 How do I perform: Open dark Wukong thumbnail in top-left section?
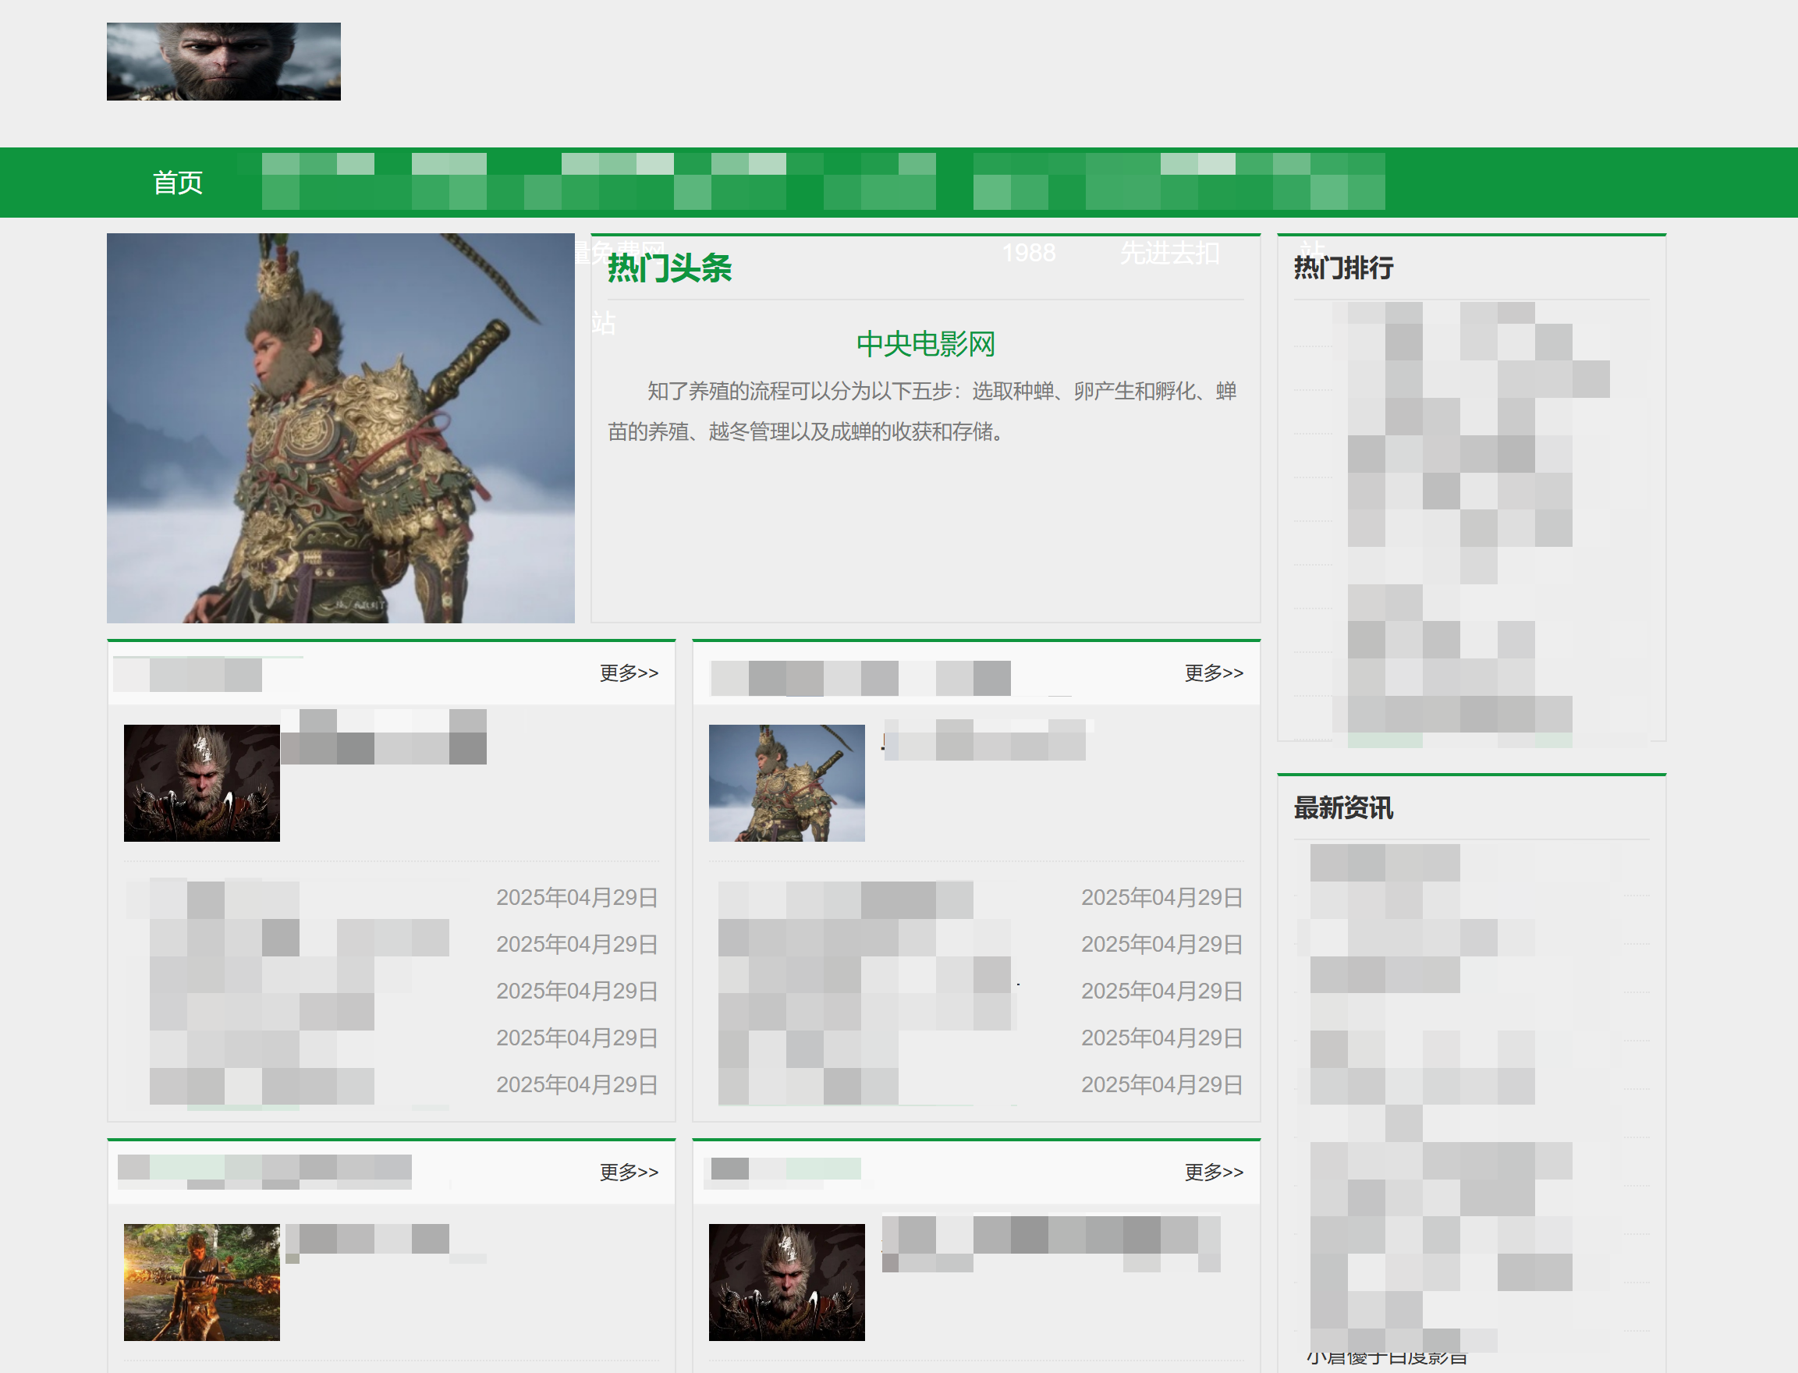201,783
